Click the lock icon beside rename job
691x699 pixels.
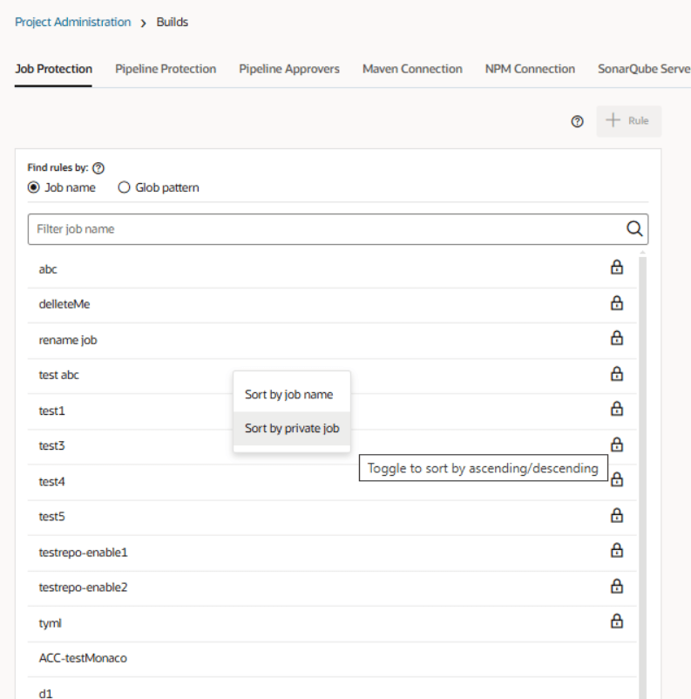[617, 338]
